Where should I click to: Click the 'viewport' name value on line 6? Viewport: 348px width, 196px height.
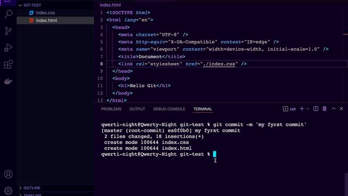coord(165,49)
